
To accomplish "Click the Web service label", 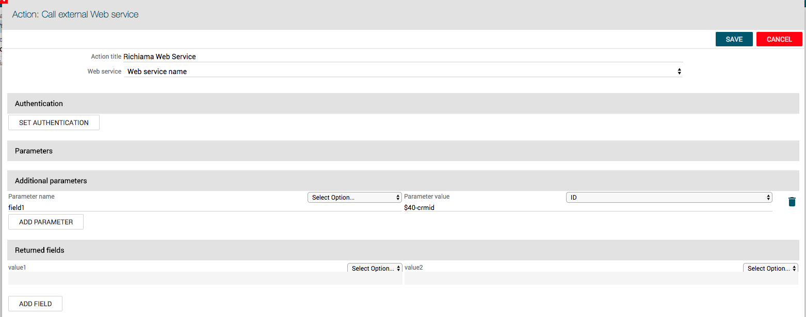I will pyautogui.click(x=104, y=72).
